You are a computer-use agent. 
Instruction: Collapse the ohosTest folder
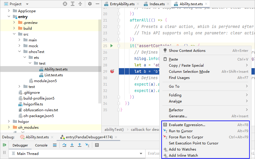click(x=19, y=52)
